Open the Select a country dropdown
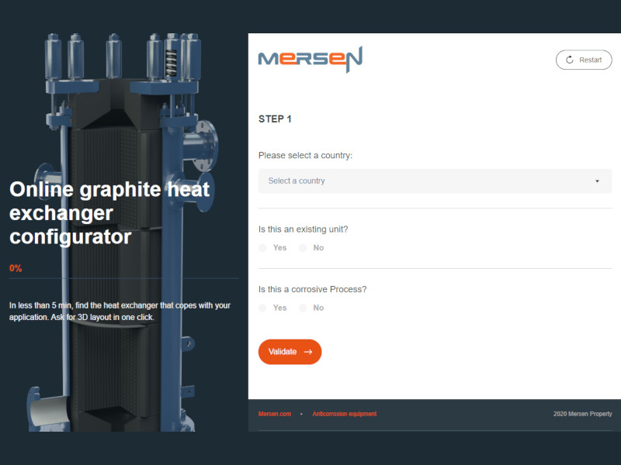Image resolution: width=621 pixels, height=465 pixels. coord(435,181)
